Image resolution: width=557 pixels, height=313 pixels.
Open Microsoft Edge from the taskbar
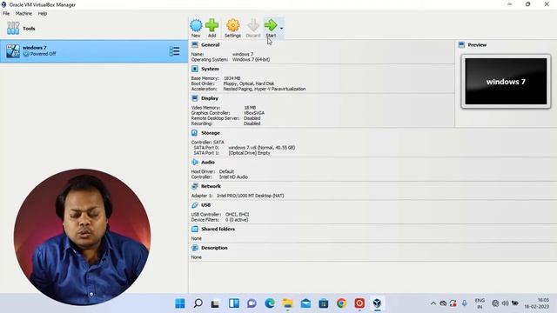pos(270,303)
